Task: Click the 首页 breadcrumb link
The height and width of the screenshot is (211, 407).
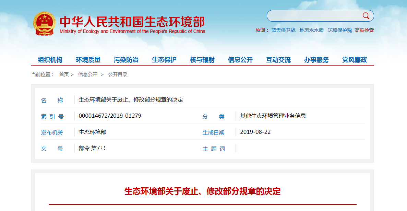Action: click(64, 74)
